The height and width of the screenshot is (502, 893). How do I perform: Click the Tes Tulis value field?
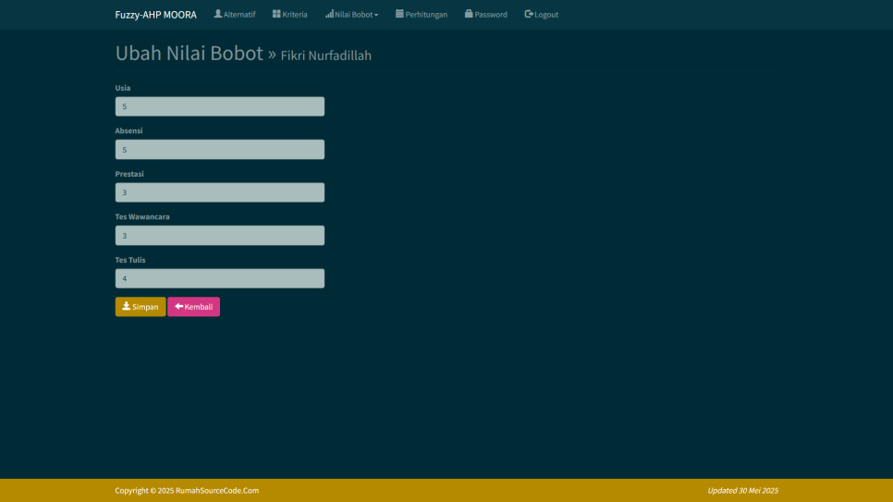coord(219,278)
